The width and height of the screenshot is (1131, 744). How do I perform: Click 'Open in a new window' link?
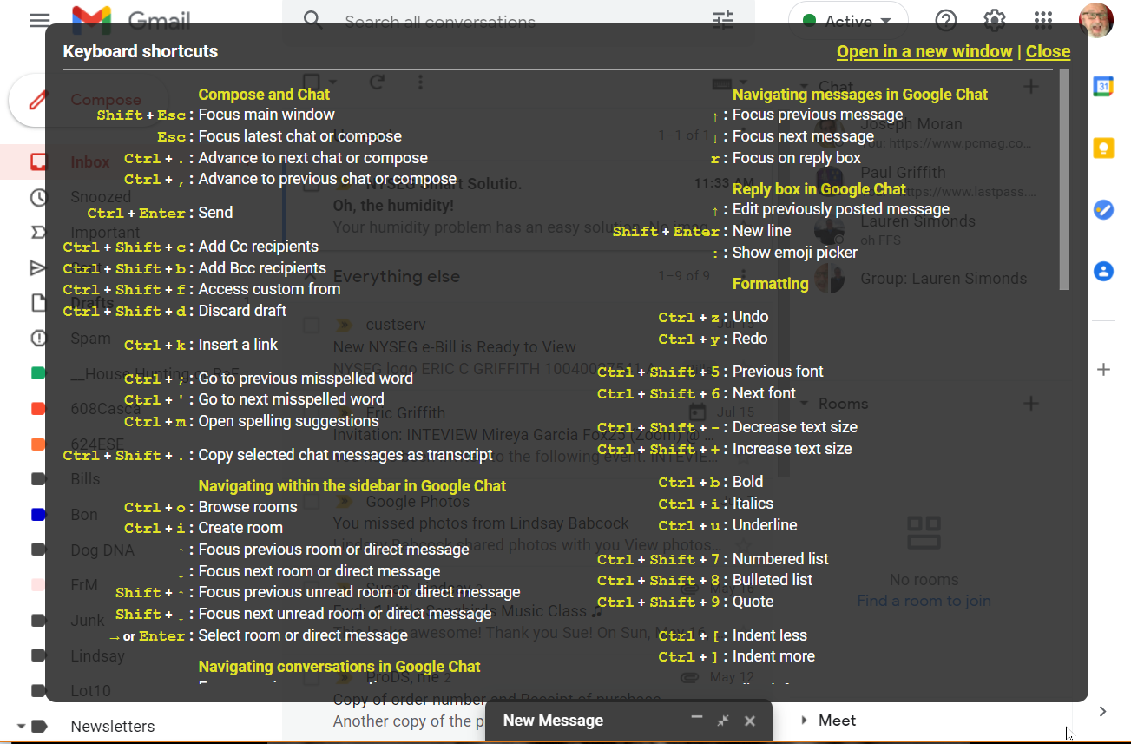(x=924, y=51)
